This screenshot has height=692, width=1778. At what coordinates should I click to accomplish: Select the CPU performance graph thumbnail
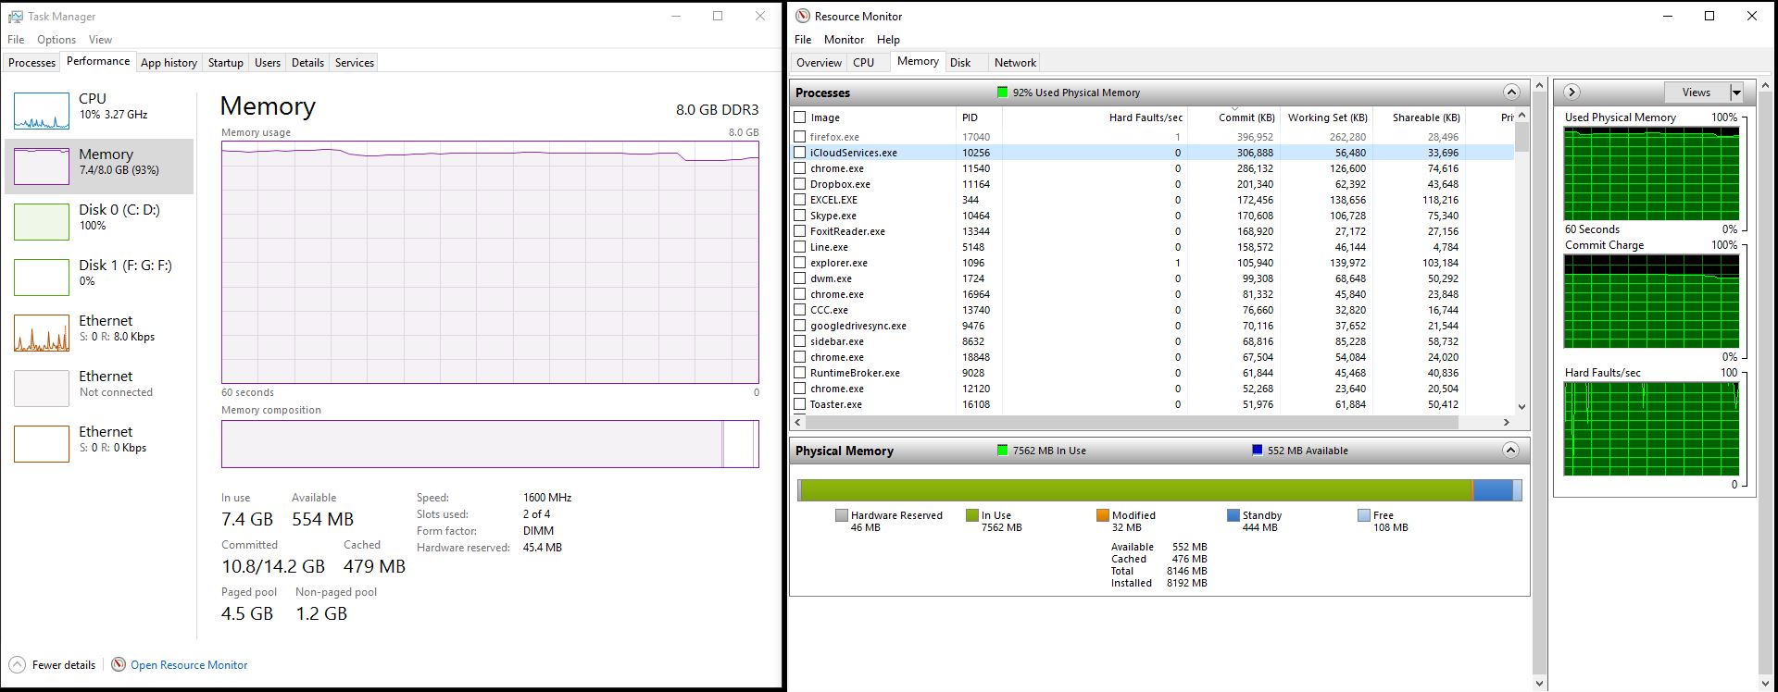42,111
